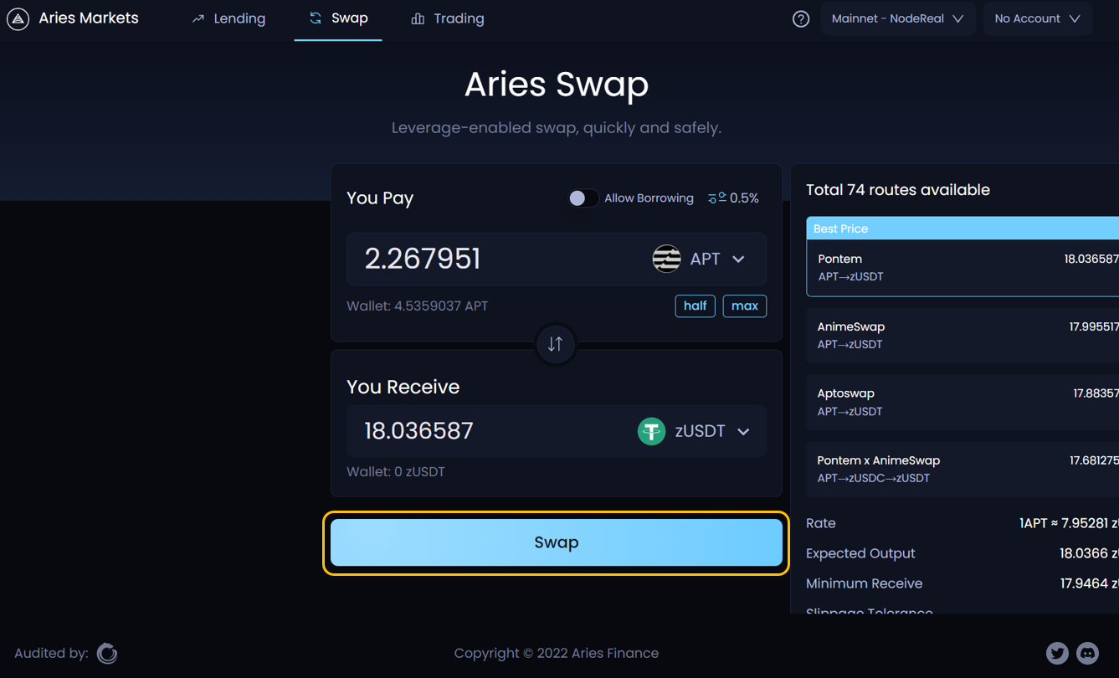
Task: Click the max amount button
Action: pyautogui.click(x=744, y=306)
